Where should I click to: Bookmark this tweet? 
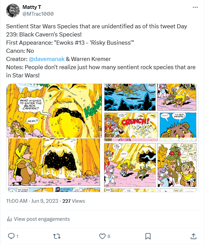click(x=148, y=236)
